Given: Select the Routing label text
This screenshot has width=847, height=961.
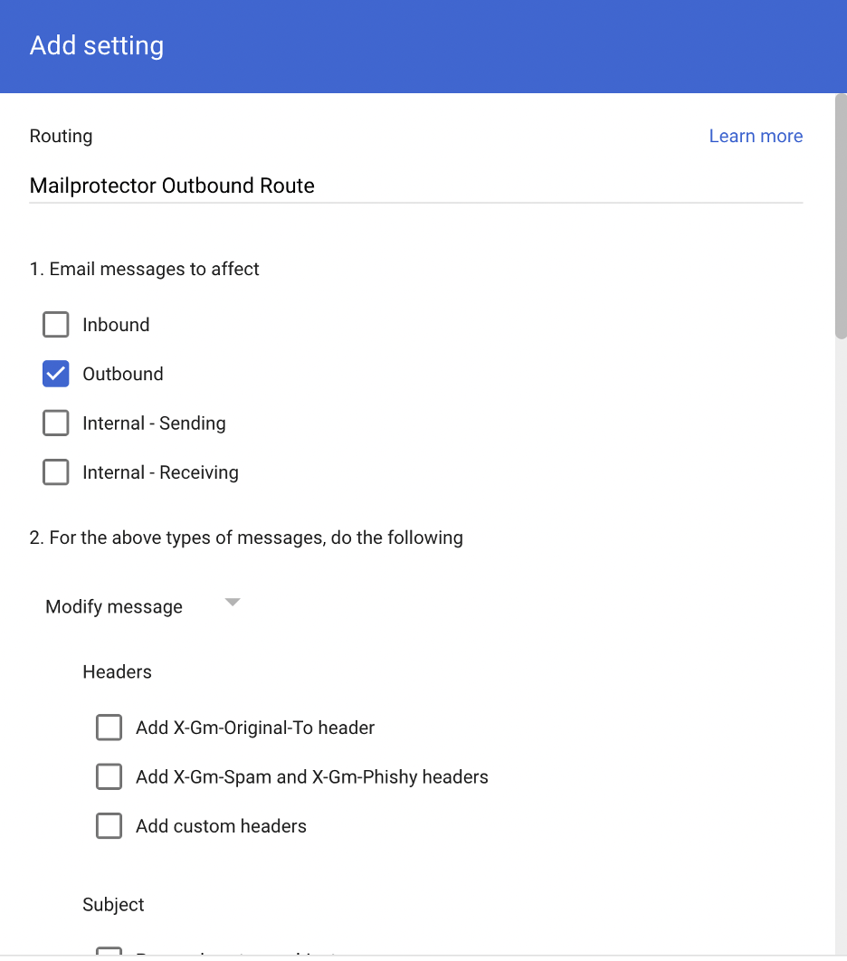Looking at the screenshot, I should [x=61, y=136].
